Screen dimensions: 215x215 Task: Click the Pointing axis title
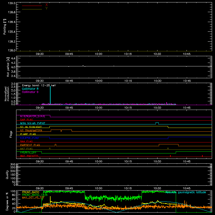pos(5,27)
